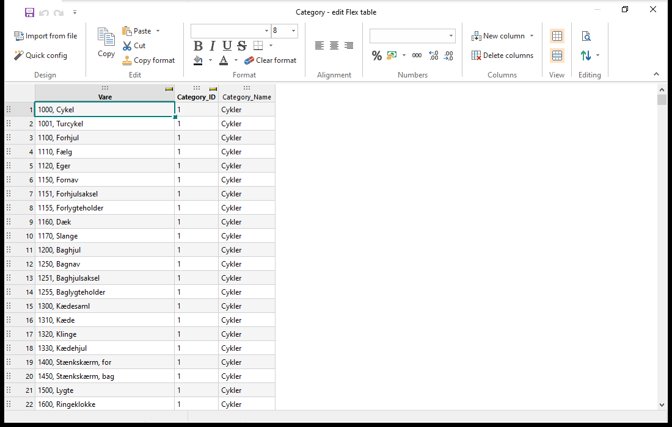The height and width of the screenshot is (427, 672).
Task: Align text center
Action: [x=334, y=45]
